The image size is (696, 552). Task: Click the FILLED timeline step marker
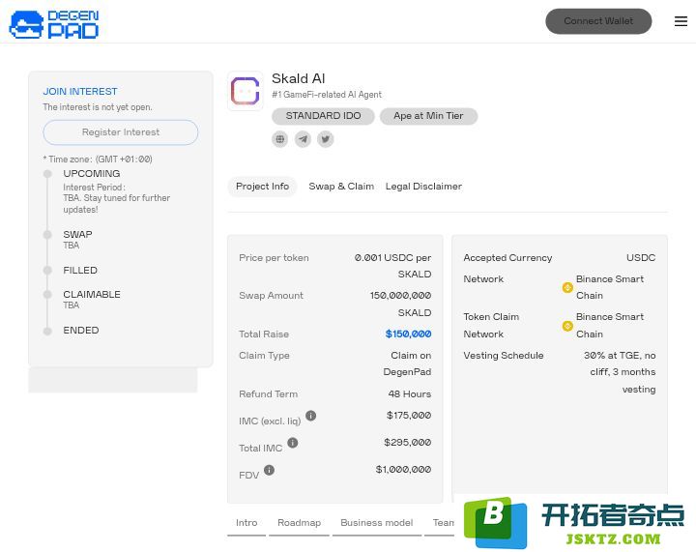(47, 271)
